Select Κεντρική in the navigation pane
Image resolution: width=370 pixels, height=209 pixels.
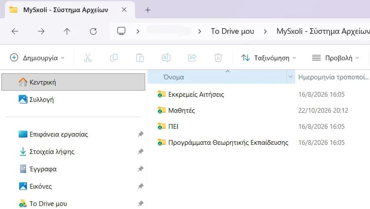coord(73,82)
